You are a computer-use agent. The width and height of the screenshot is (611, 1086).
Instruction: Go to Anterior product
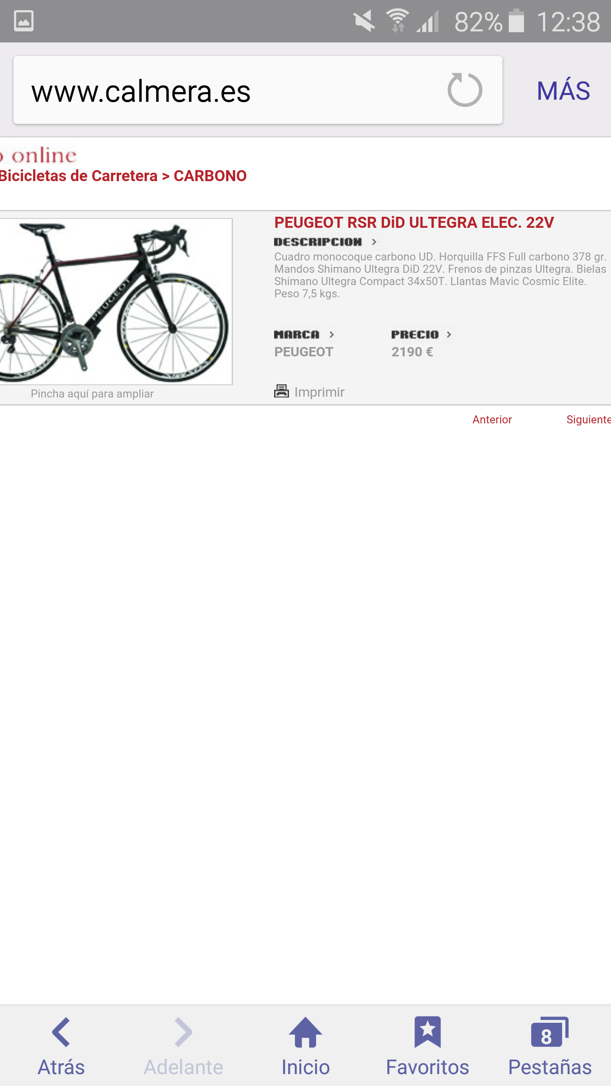point(492,420)
